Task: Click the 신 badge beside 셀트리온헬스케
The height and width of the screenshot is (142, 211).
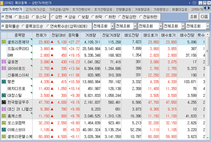Action: 4,137
